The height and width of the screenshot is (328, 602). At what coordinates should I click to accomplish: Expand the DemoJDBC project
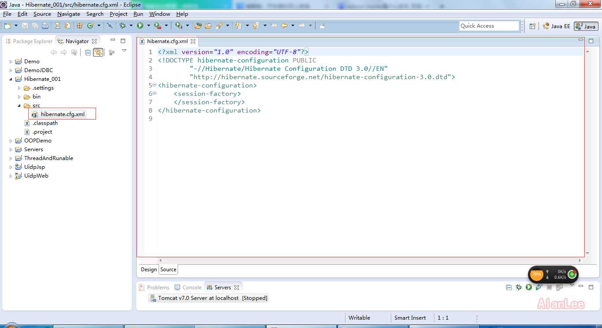[11, 70]
